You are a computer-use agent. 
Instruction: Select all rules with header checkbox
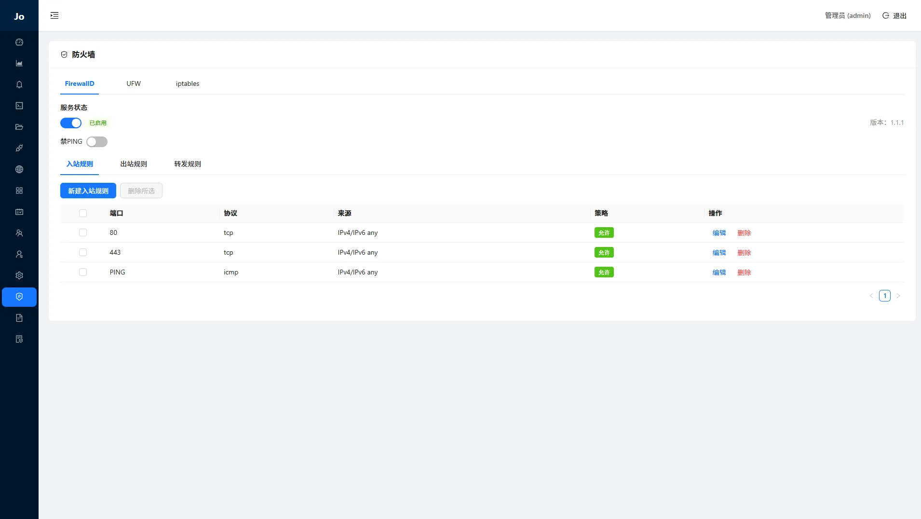pos(83,213)
